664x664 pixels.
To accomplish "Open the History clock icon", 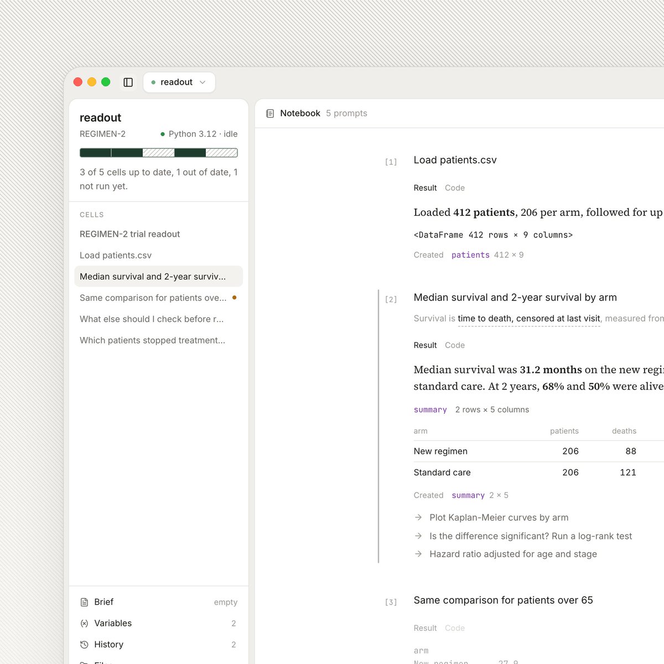I will click(84, 645).
